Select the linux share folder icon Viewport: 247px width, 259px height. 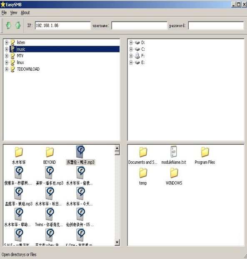tap(13, 62)
